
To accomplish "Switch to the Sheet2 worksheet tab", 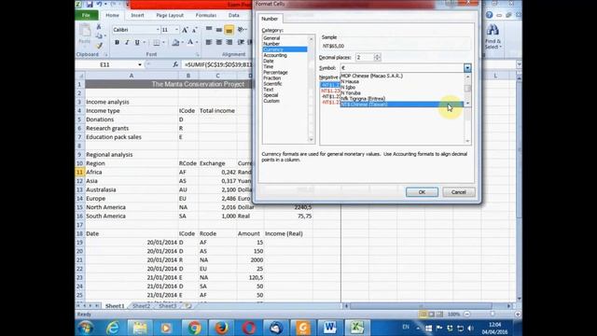I will 141,306.
